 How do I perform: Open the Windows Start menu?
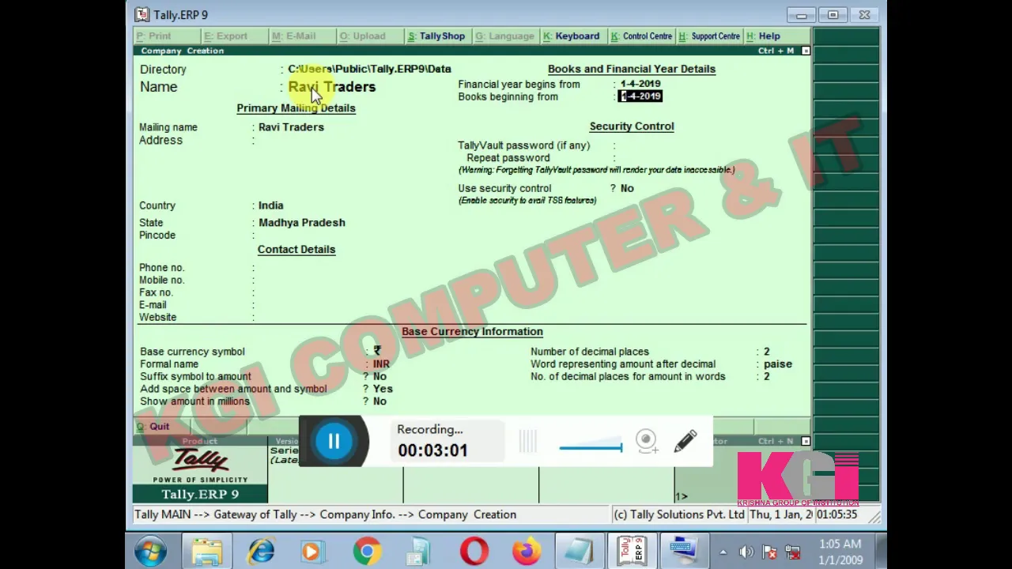(x=150, y=552)
